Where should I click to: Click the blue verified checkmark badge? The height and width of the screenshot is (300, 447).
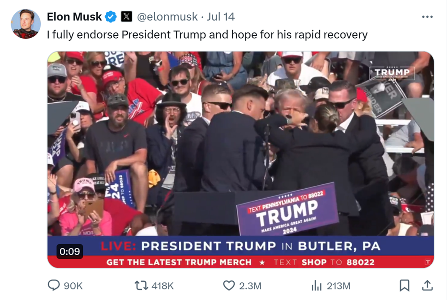coord(111,17)
